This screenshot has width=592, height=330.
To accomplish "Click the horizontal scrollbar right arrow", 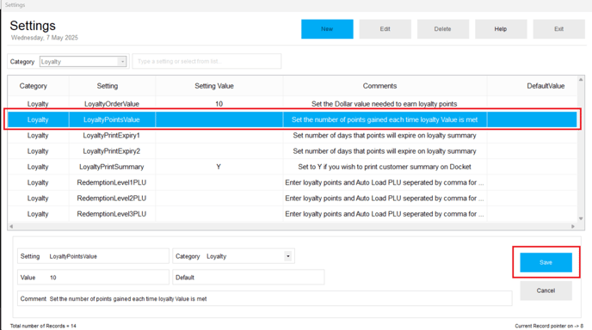I will pos(573,226).
